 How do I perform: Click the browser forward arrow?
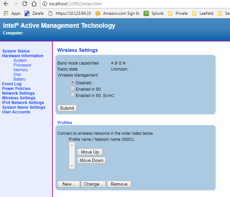point(15,4)
